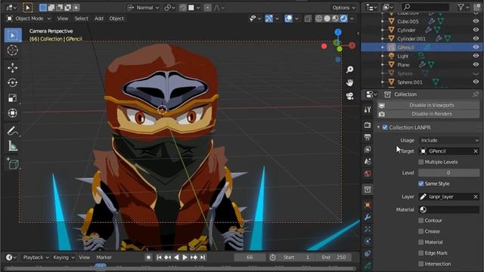Open the Normal orientation dropdown
The image size is (484, 272).
coord(144,8)
